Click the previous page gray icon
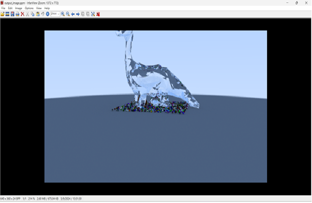 (x=83, y=14)
